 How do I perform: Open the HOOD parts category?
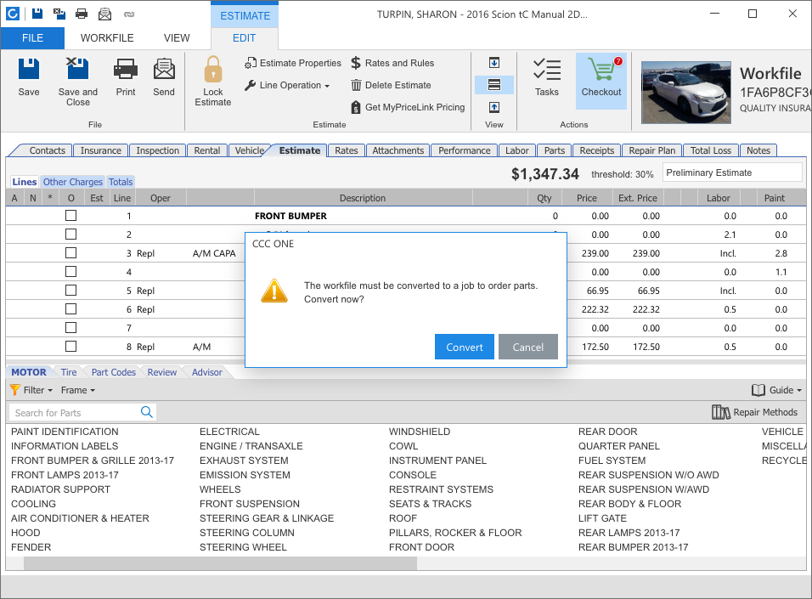(25, 533)
